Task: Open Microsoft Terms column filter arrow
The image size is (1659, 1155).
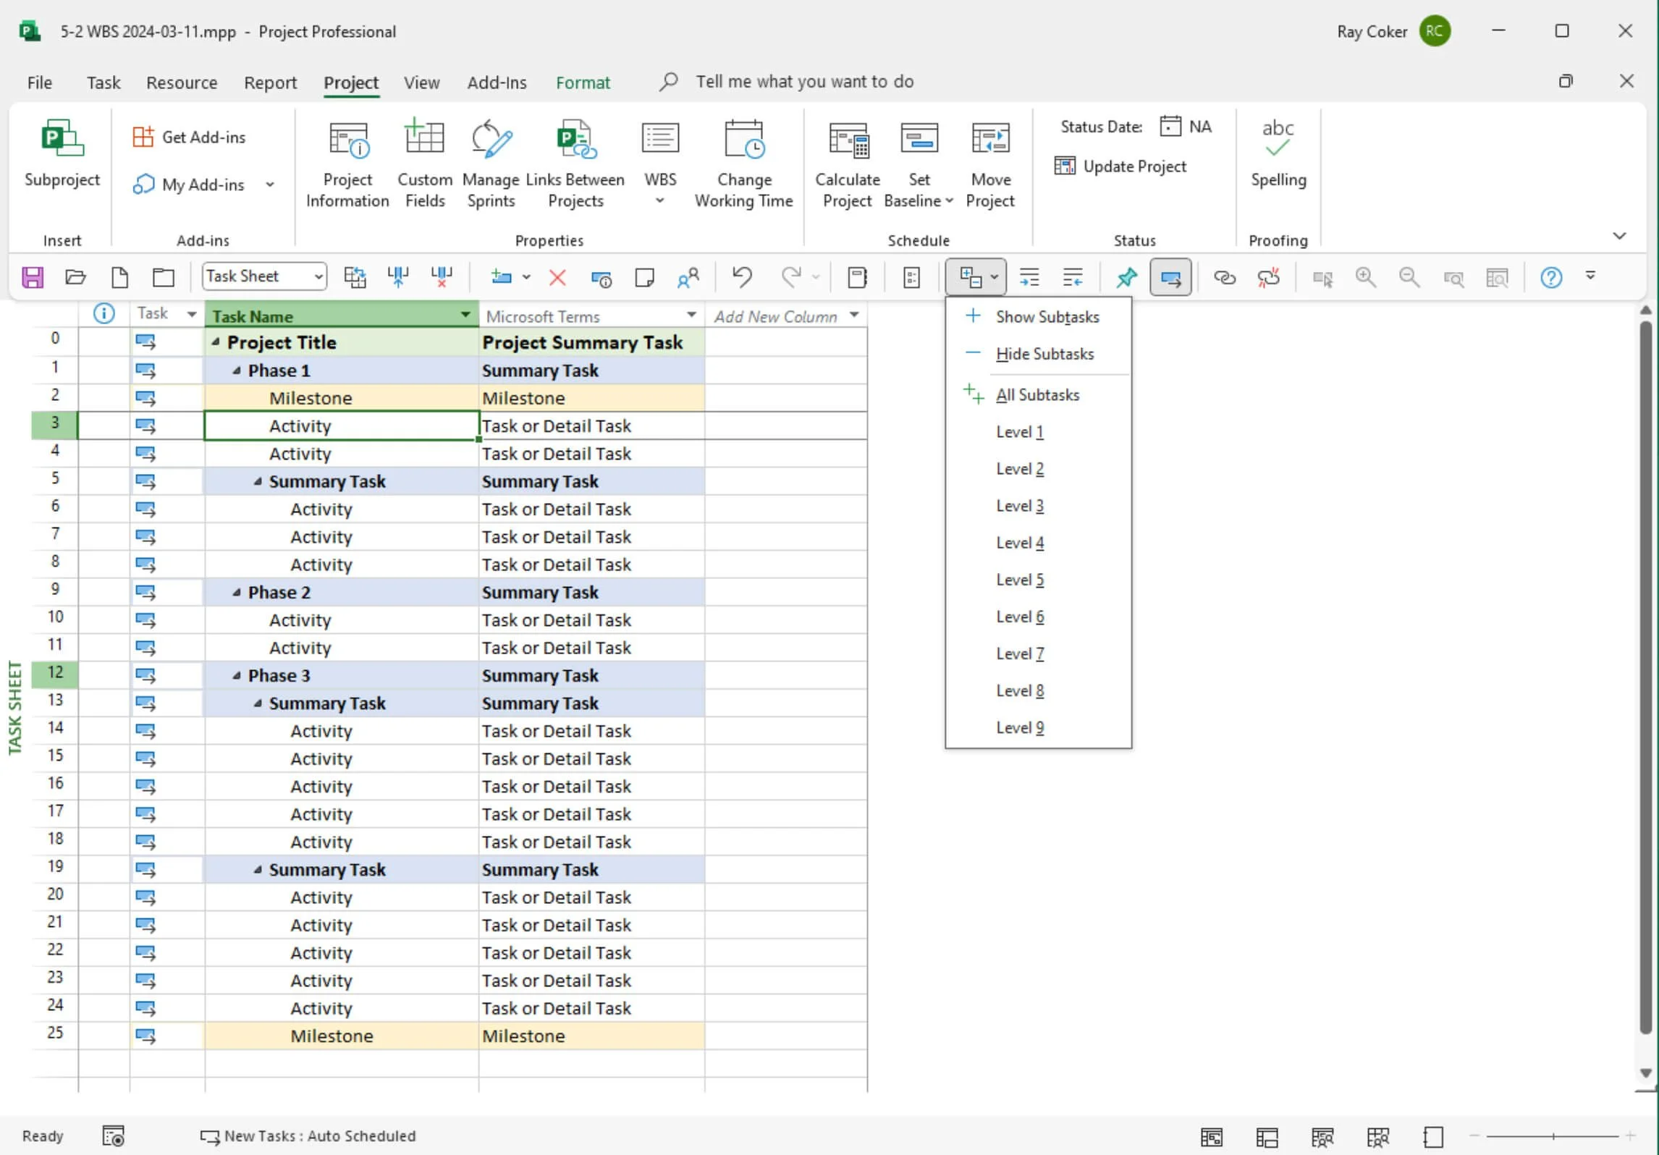Action: coord(691,315)
